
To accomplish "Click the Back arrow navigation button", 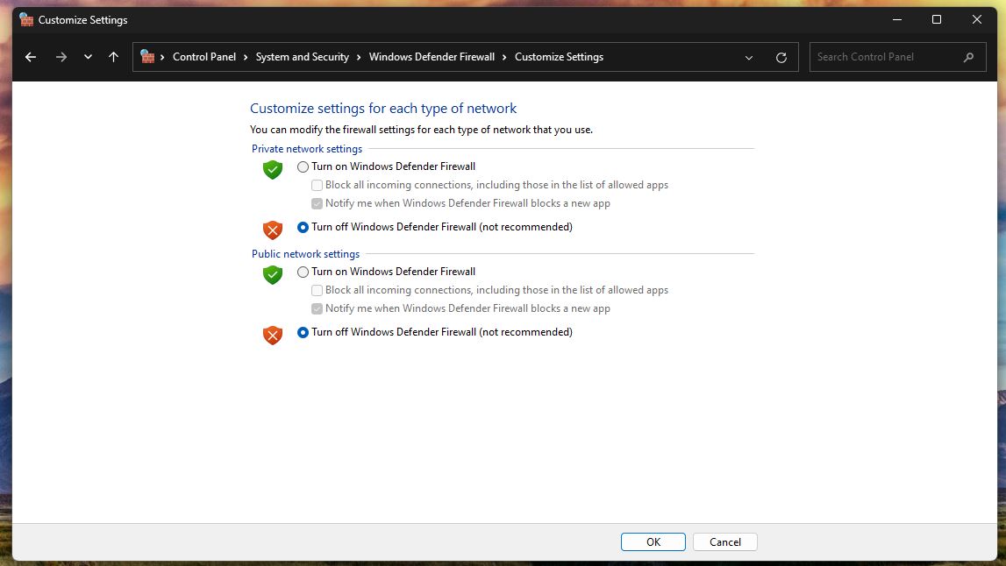I will coord(31,57).
